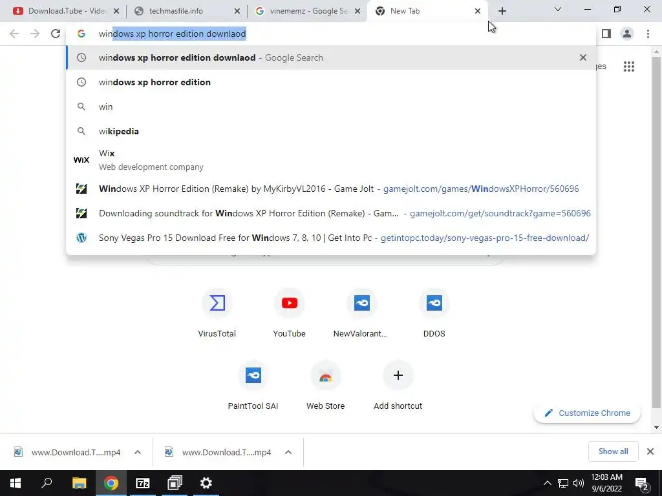Open the Web Store shortcut

click(326, 386)
